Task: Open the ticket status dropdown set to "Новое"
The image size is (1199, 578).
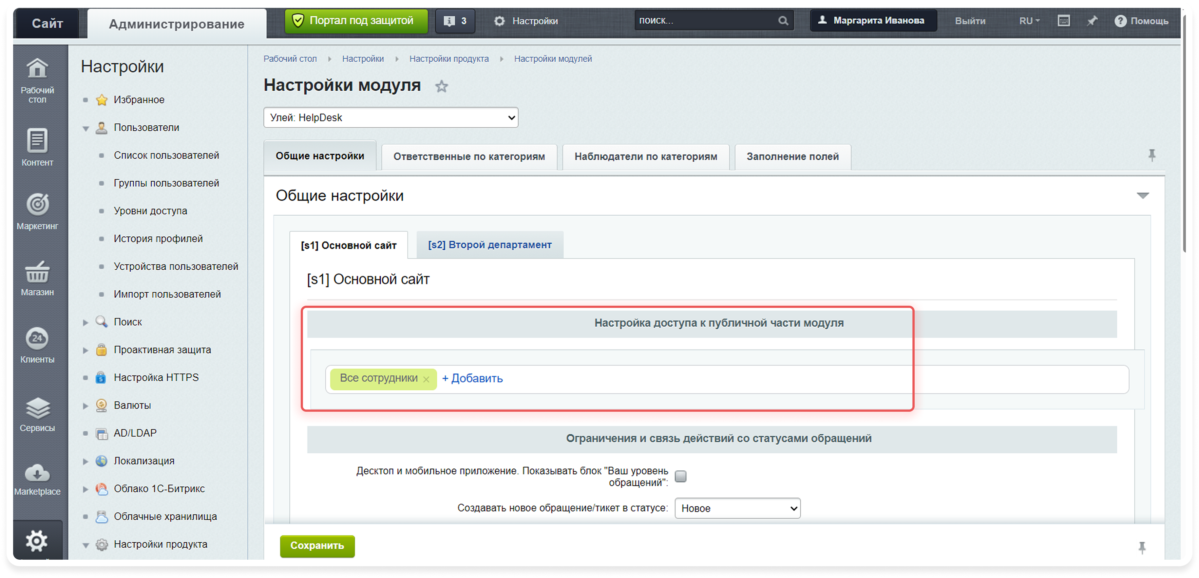Action: [x=737, y=508]
